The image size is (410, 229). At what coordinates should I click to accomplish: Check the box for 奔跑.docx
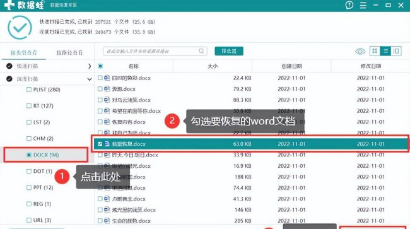click(x=100, y=89)
